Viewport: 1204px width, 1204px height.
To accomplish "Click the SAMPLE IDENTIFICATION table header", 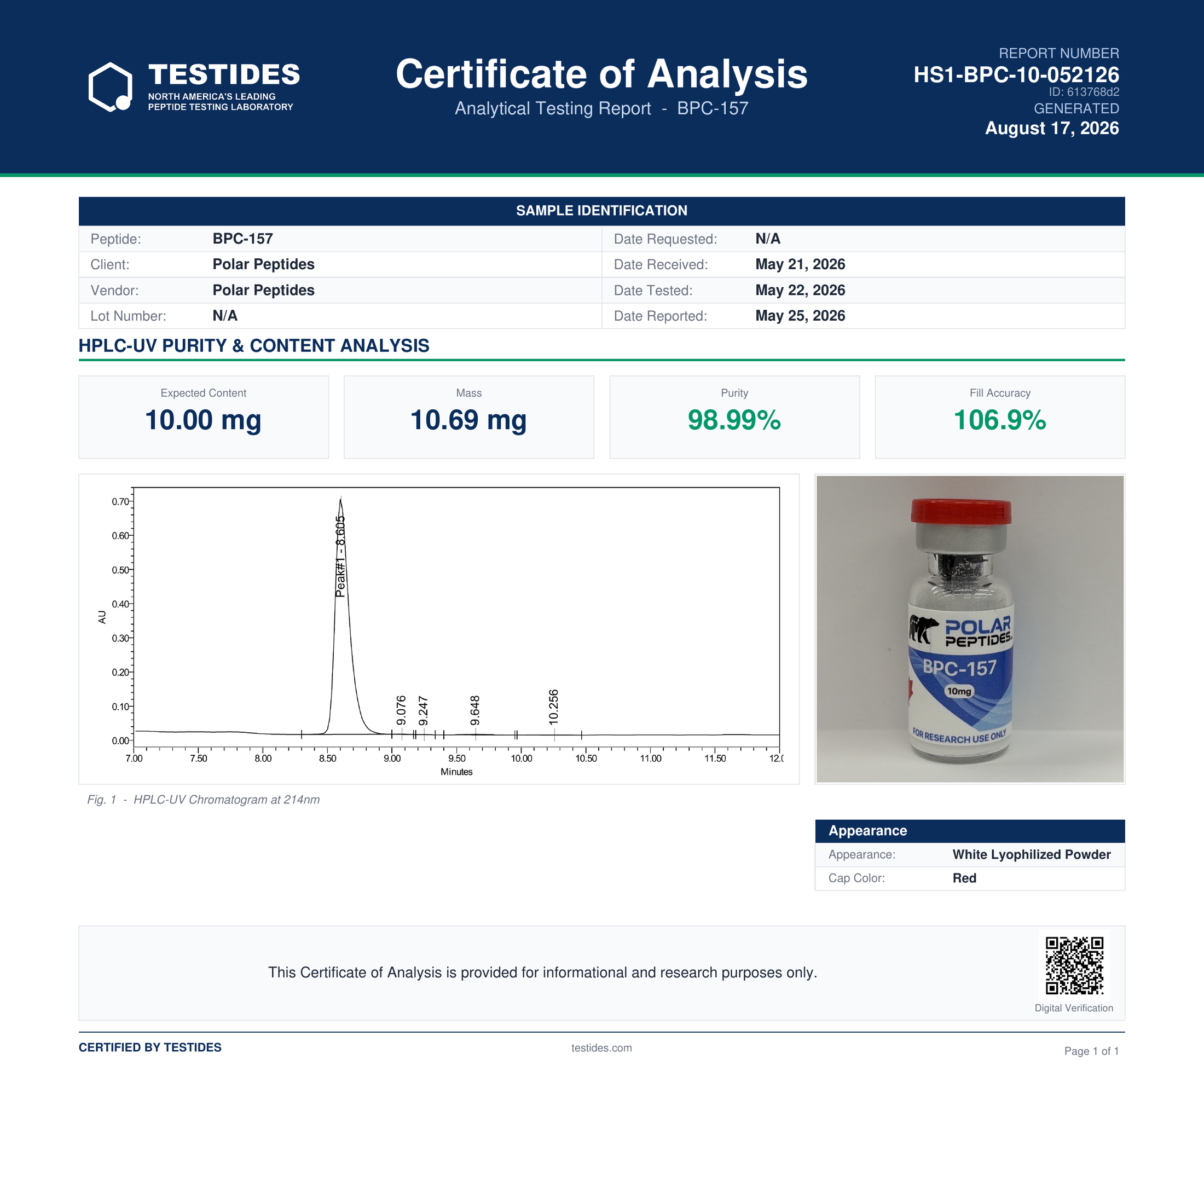I will pos(601,211).
